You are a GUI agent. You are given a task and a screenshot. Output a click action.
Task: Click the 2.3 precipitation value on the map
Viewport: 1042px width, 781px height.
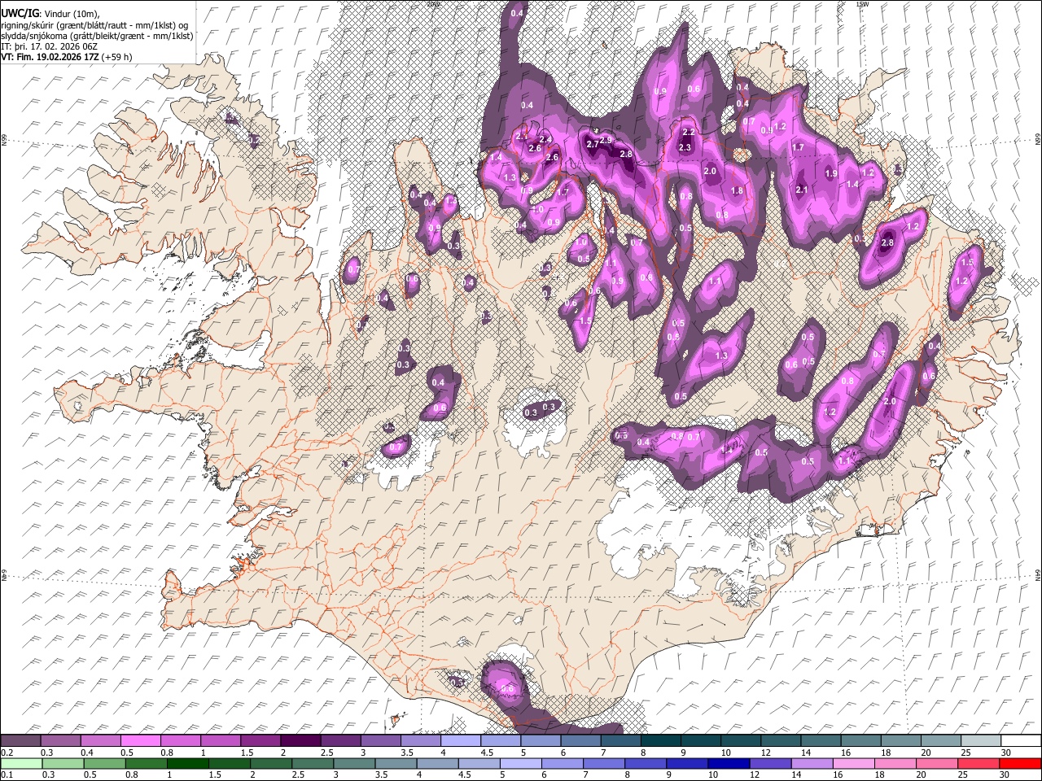pyautogui.click(x=685, y=147)
